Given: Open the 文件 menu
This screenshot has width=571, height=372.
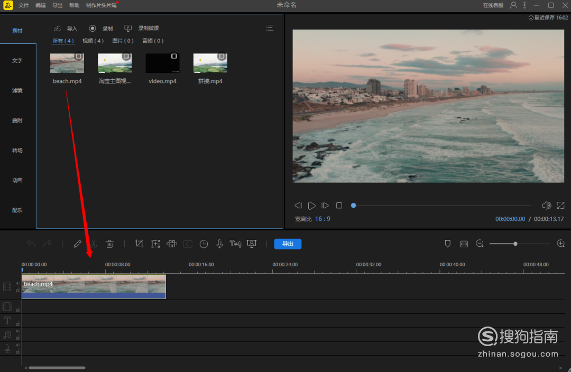Looking at the screenshot, I should pos(24,5).
